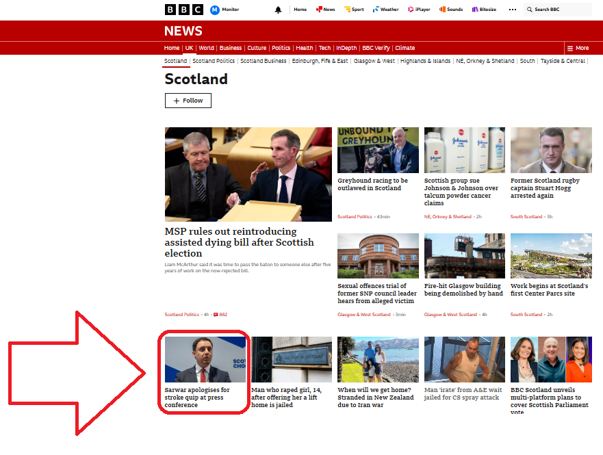Open the Climate section tab

point(405,48)
